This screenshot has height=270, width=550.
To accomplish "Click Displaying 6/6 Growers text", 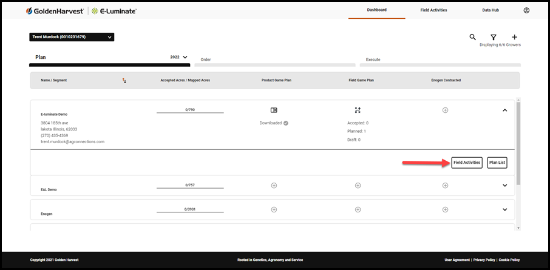I will pyautogui.click(x=500, y=45).
